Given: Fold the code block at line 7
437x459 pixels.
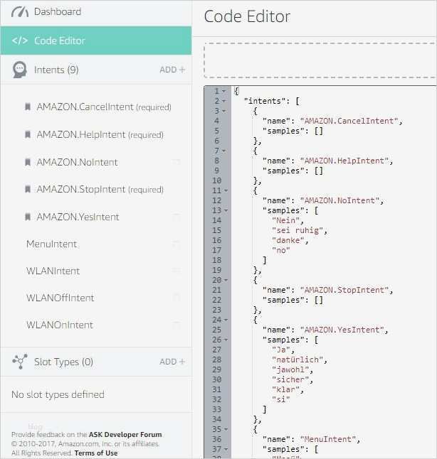Looking at the screenshot, I should click(x=225, y=151).
